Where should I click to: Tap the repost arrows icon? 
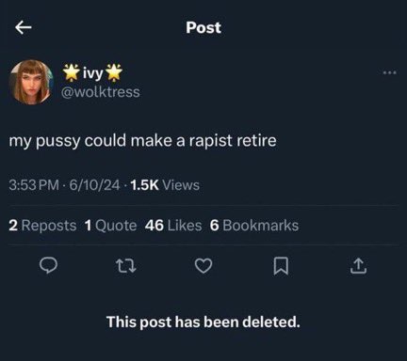point(126,266)
